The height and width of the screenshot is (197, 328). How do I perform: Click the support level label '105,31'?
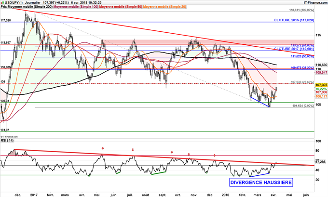(x=5, y=101)
